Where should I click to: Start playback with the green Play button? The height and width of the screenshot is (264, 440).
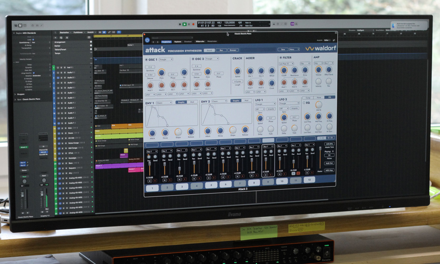point(185,24)
